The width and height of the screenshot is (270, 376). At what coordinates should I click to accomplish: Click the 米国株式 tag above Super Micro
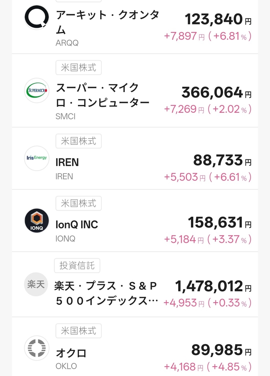click(78, 67)
